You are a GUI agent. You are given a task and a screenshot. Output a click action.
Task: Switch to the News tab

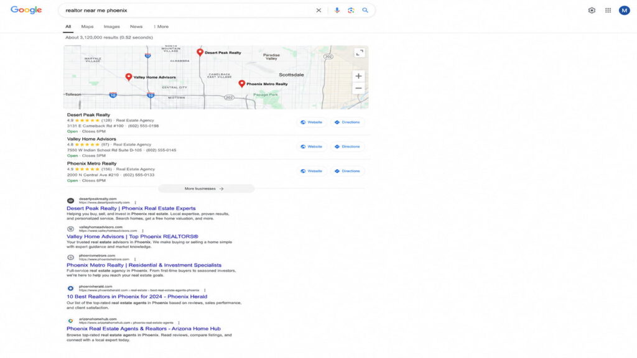coord(136,27)
